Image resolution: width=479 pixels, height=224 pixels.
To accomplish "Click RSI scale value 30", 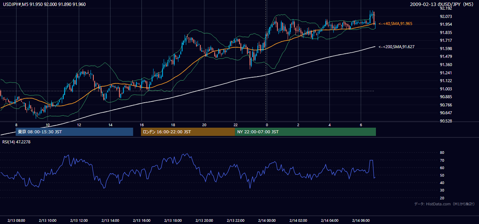I will [x=442, y=190].
